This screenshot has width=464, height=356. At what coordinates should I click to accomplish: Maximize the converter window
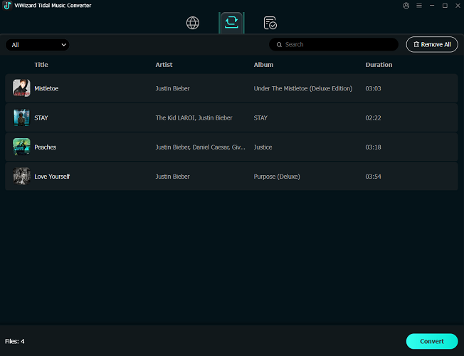445,6
